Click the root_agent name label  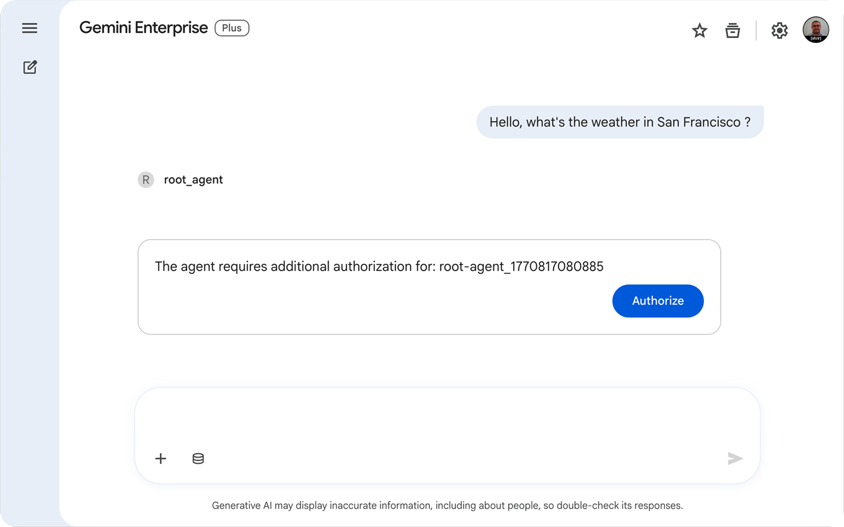coord(193,180)
